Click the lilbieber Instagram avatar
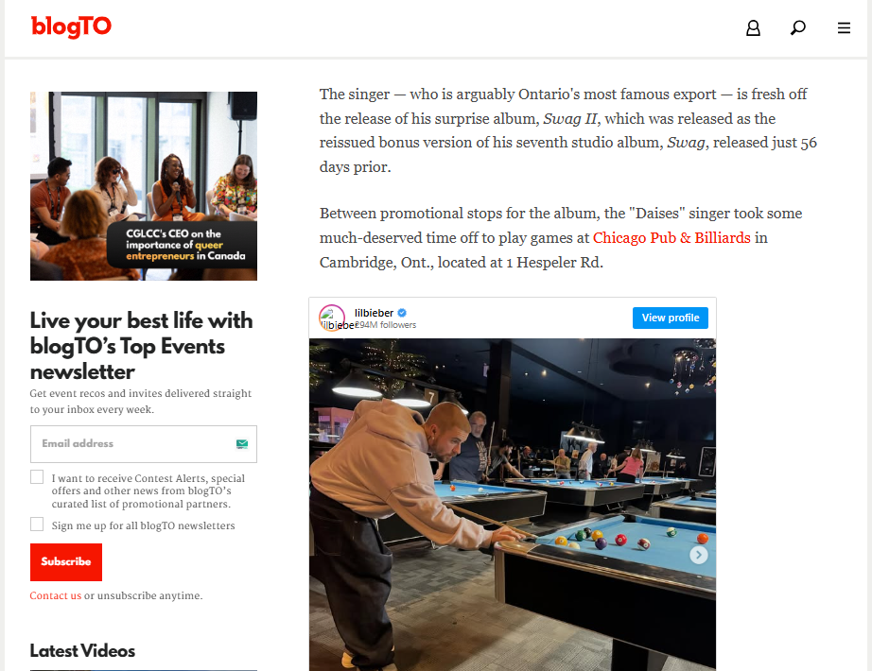Viewport: 872px width, 671px height. pos(331,318)
